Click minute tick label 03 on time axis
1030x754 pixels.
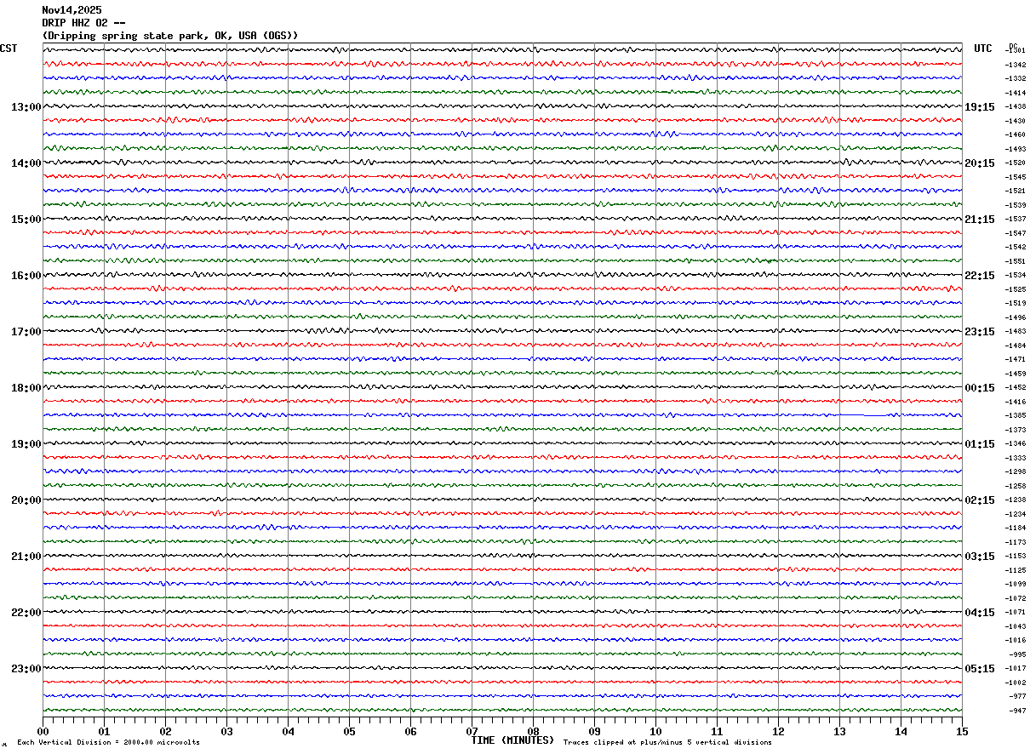pyautogui.click(x=226, y=731)
